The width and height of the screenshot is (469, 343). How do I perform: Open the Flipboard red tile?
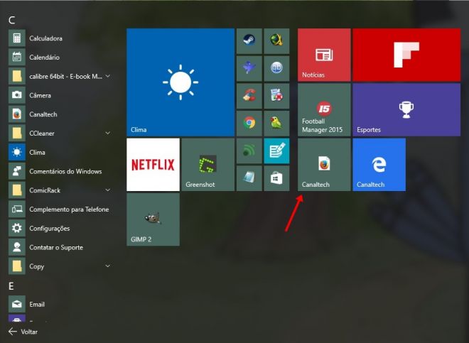[x=406, y=55]
